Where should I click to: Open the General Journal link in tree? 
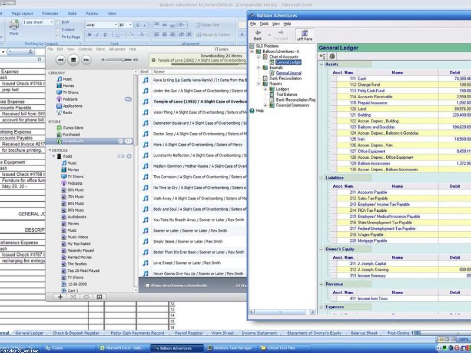[288, 73]
